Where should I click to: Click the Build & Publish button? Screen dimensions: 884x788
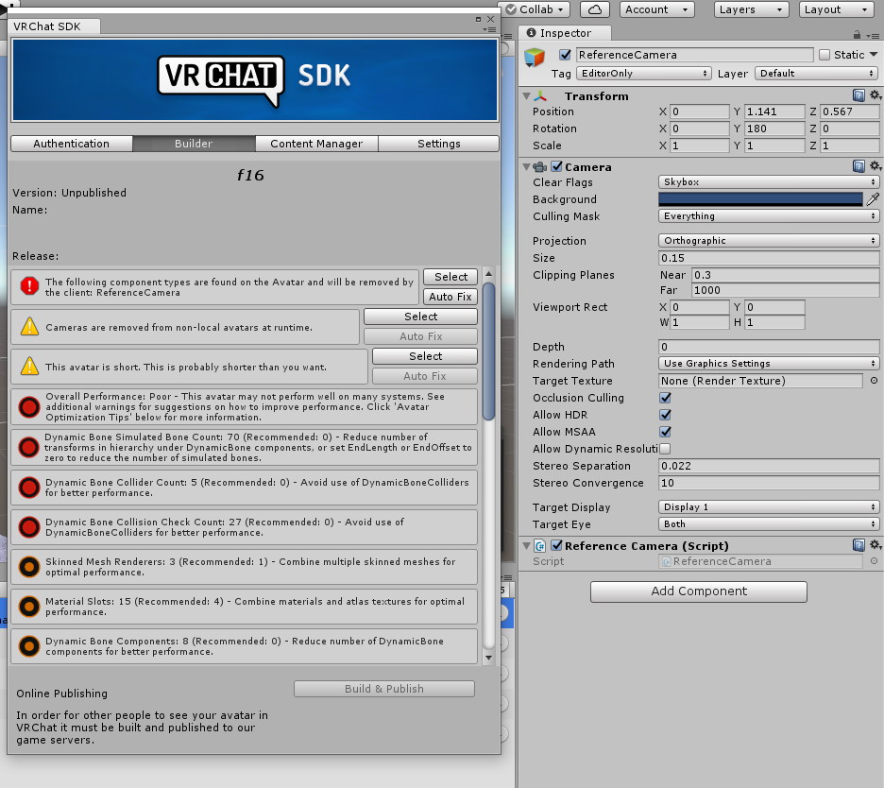click(x=384, y=689)
